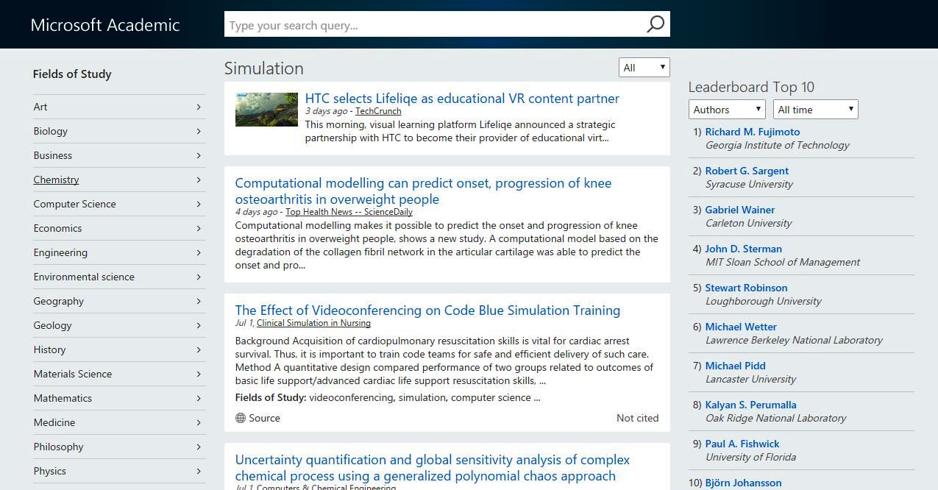Click the globe Source icon
Viewport: 938px width, 490px height.
tap(241, 418)
